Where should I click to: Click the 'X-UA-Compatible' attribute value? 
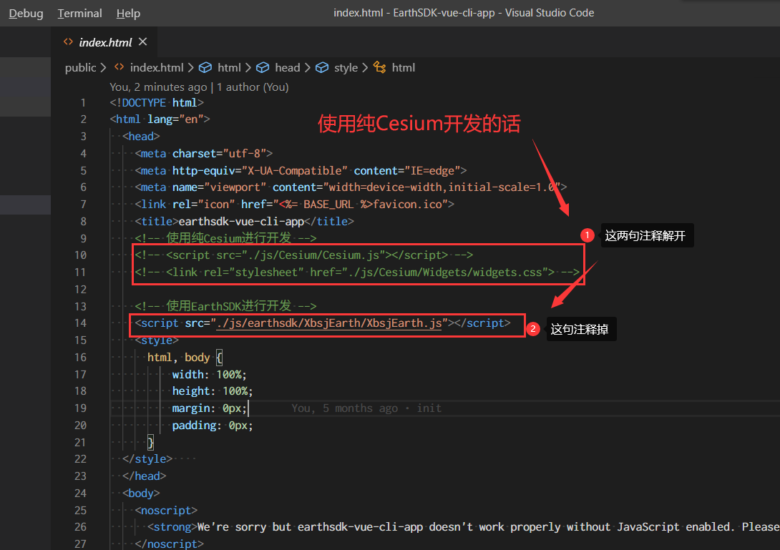coord(295,171)
